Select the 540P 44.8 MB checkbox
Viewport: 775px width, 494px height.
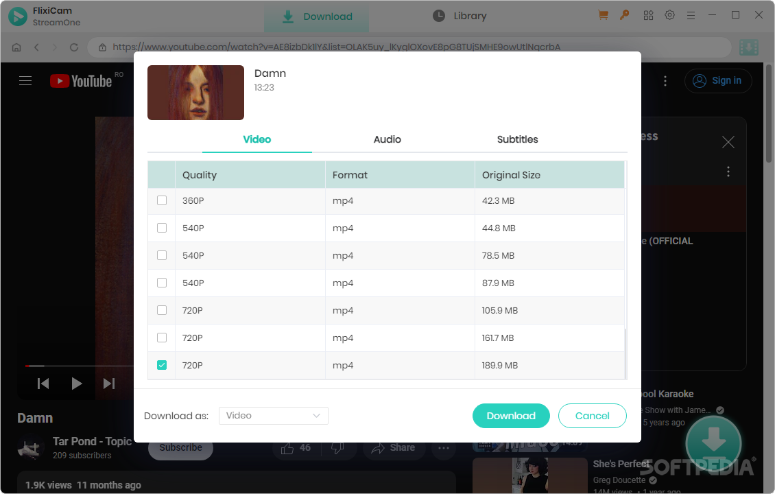tap(162, 228)
